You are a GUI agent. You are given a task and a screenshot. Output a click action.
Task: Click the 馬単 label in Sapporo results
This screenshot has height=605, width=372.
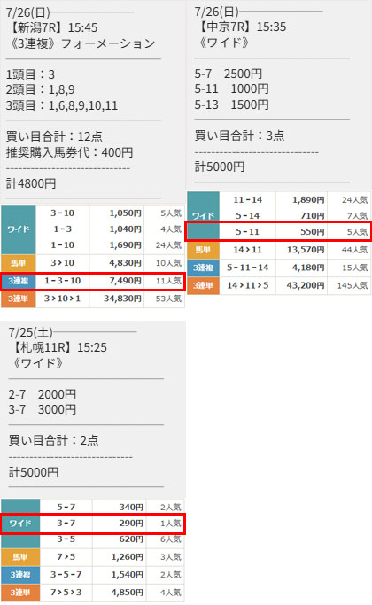pyautogui.click(x=20, y=557)
